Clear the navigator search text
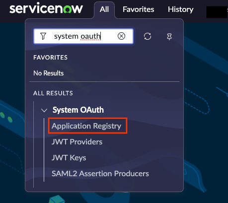This screenshot has height=203, width=228. click(x=121, y=36)
